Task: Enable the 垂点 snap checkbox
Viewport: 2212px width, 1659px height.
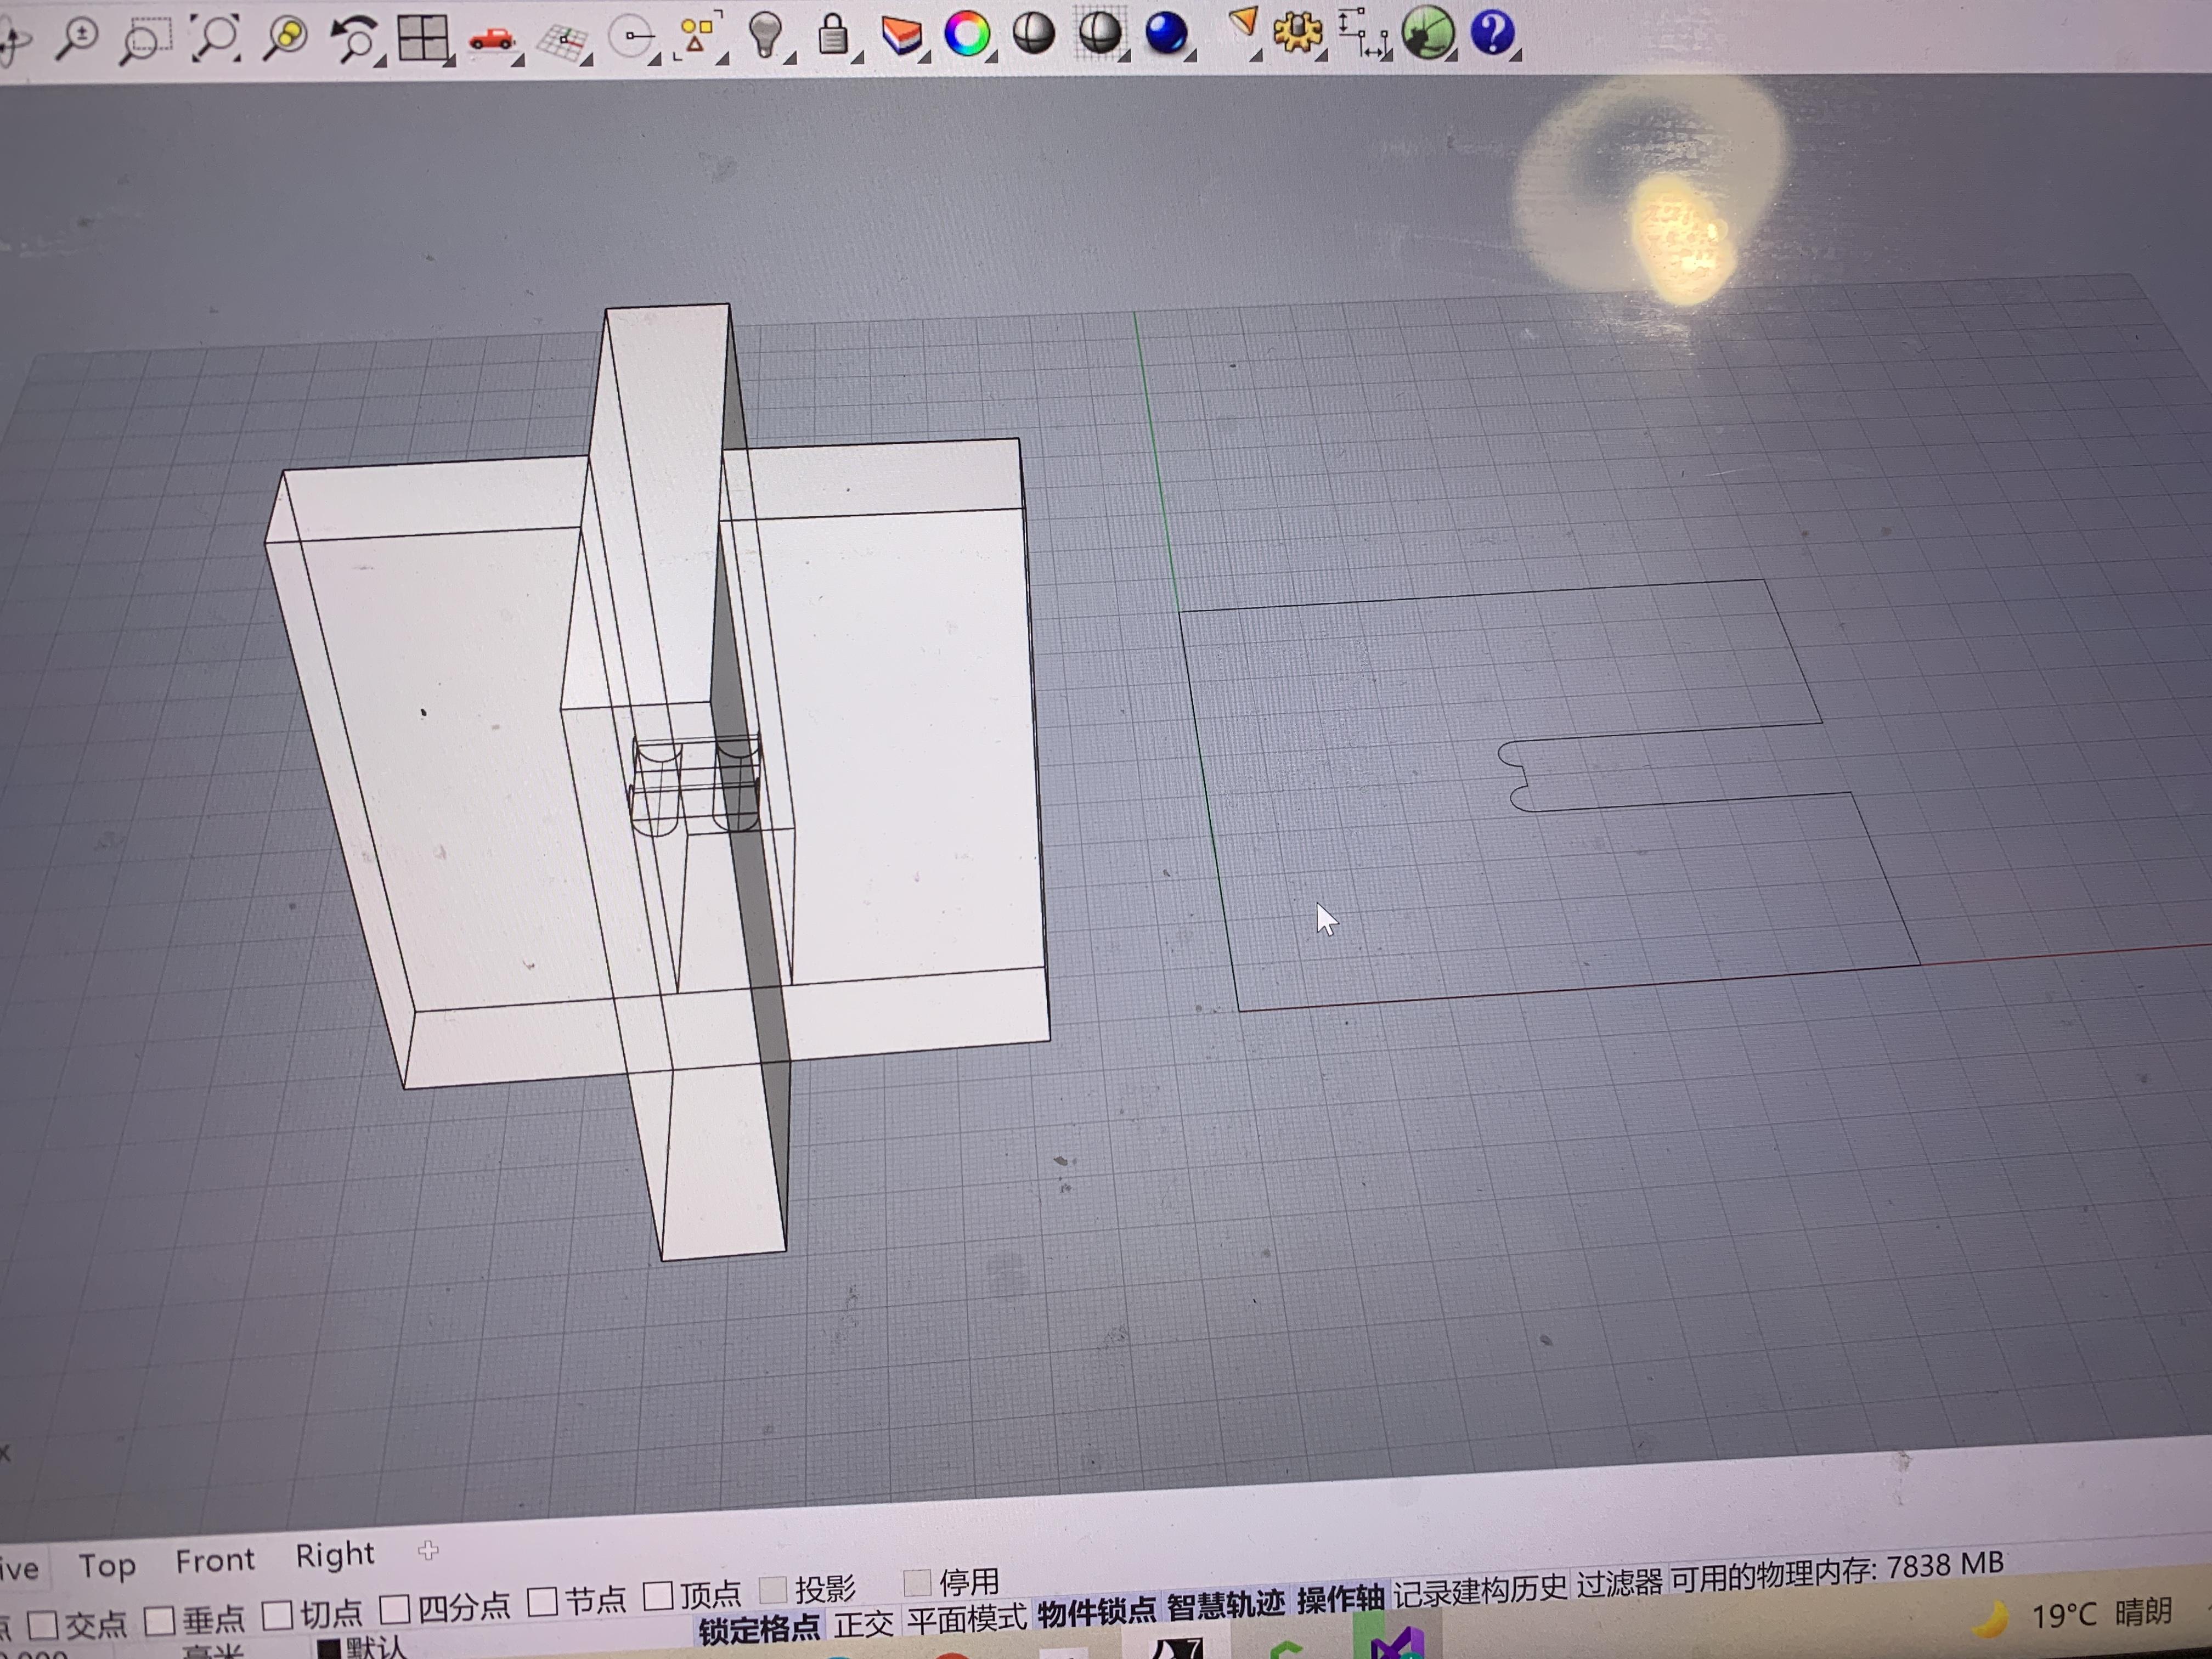Action: pyautogui.click(x=160, y=1621)
